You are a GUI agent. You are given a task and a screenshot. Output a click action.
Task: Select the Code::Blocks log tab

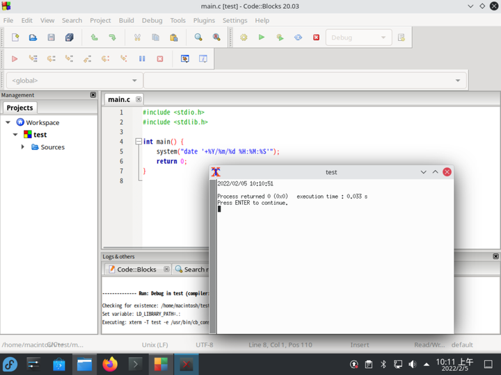[136, 269]
